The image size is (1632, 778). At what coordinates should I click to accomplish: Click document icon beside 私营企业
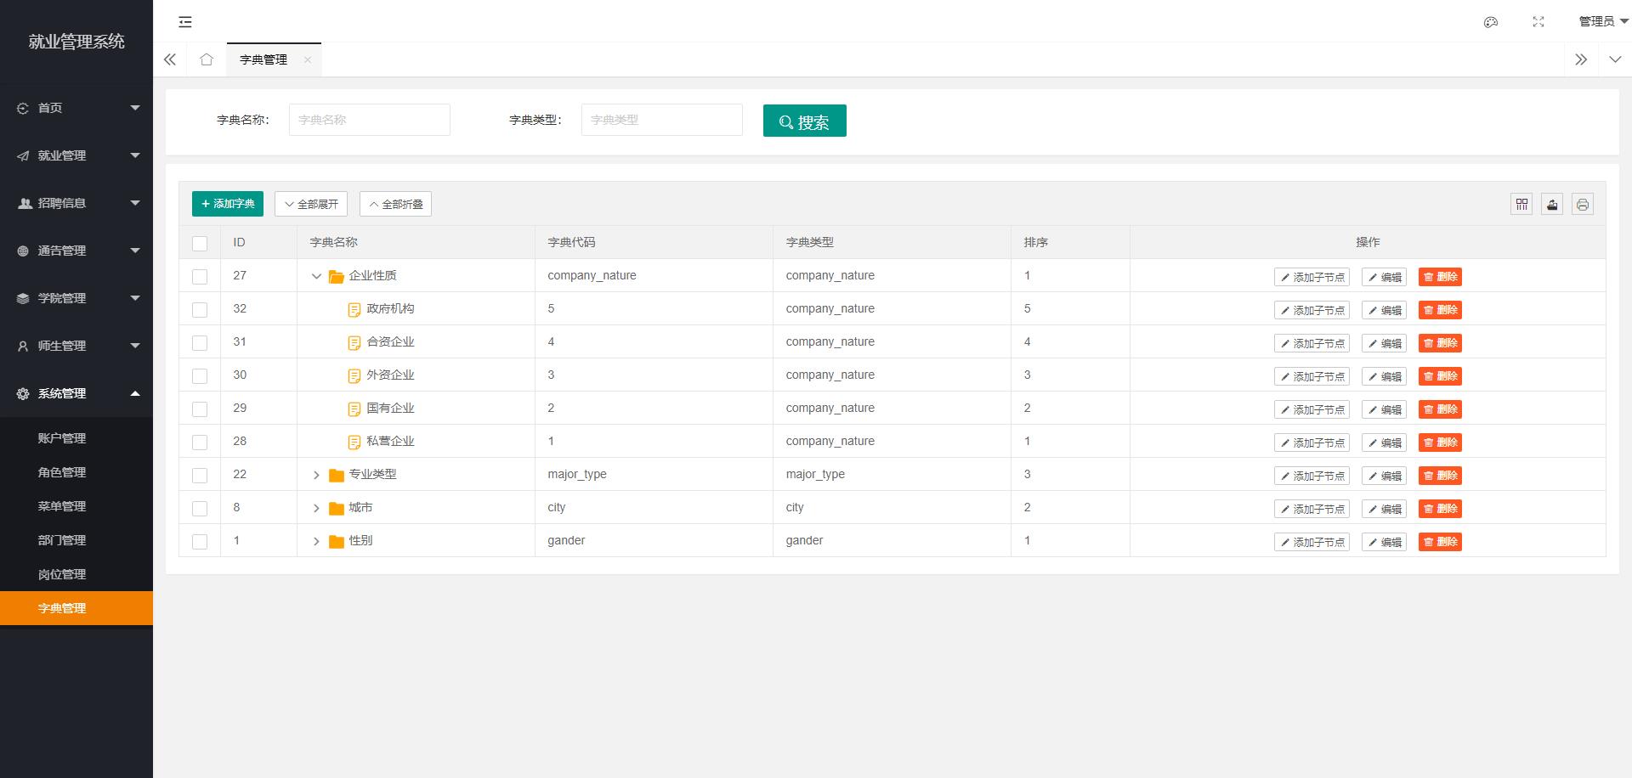coord(354,442)
